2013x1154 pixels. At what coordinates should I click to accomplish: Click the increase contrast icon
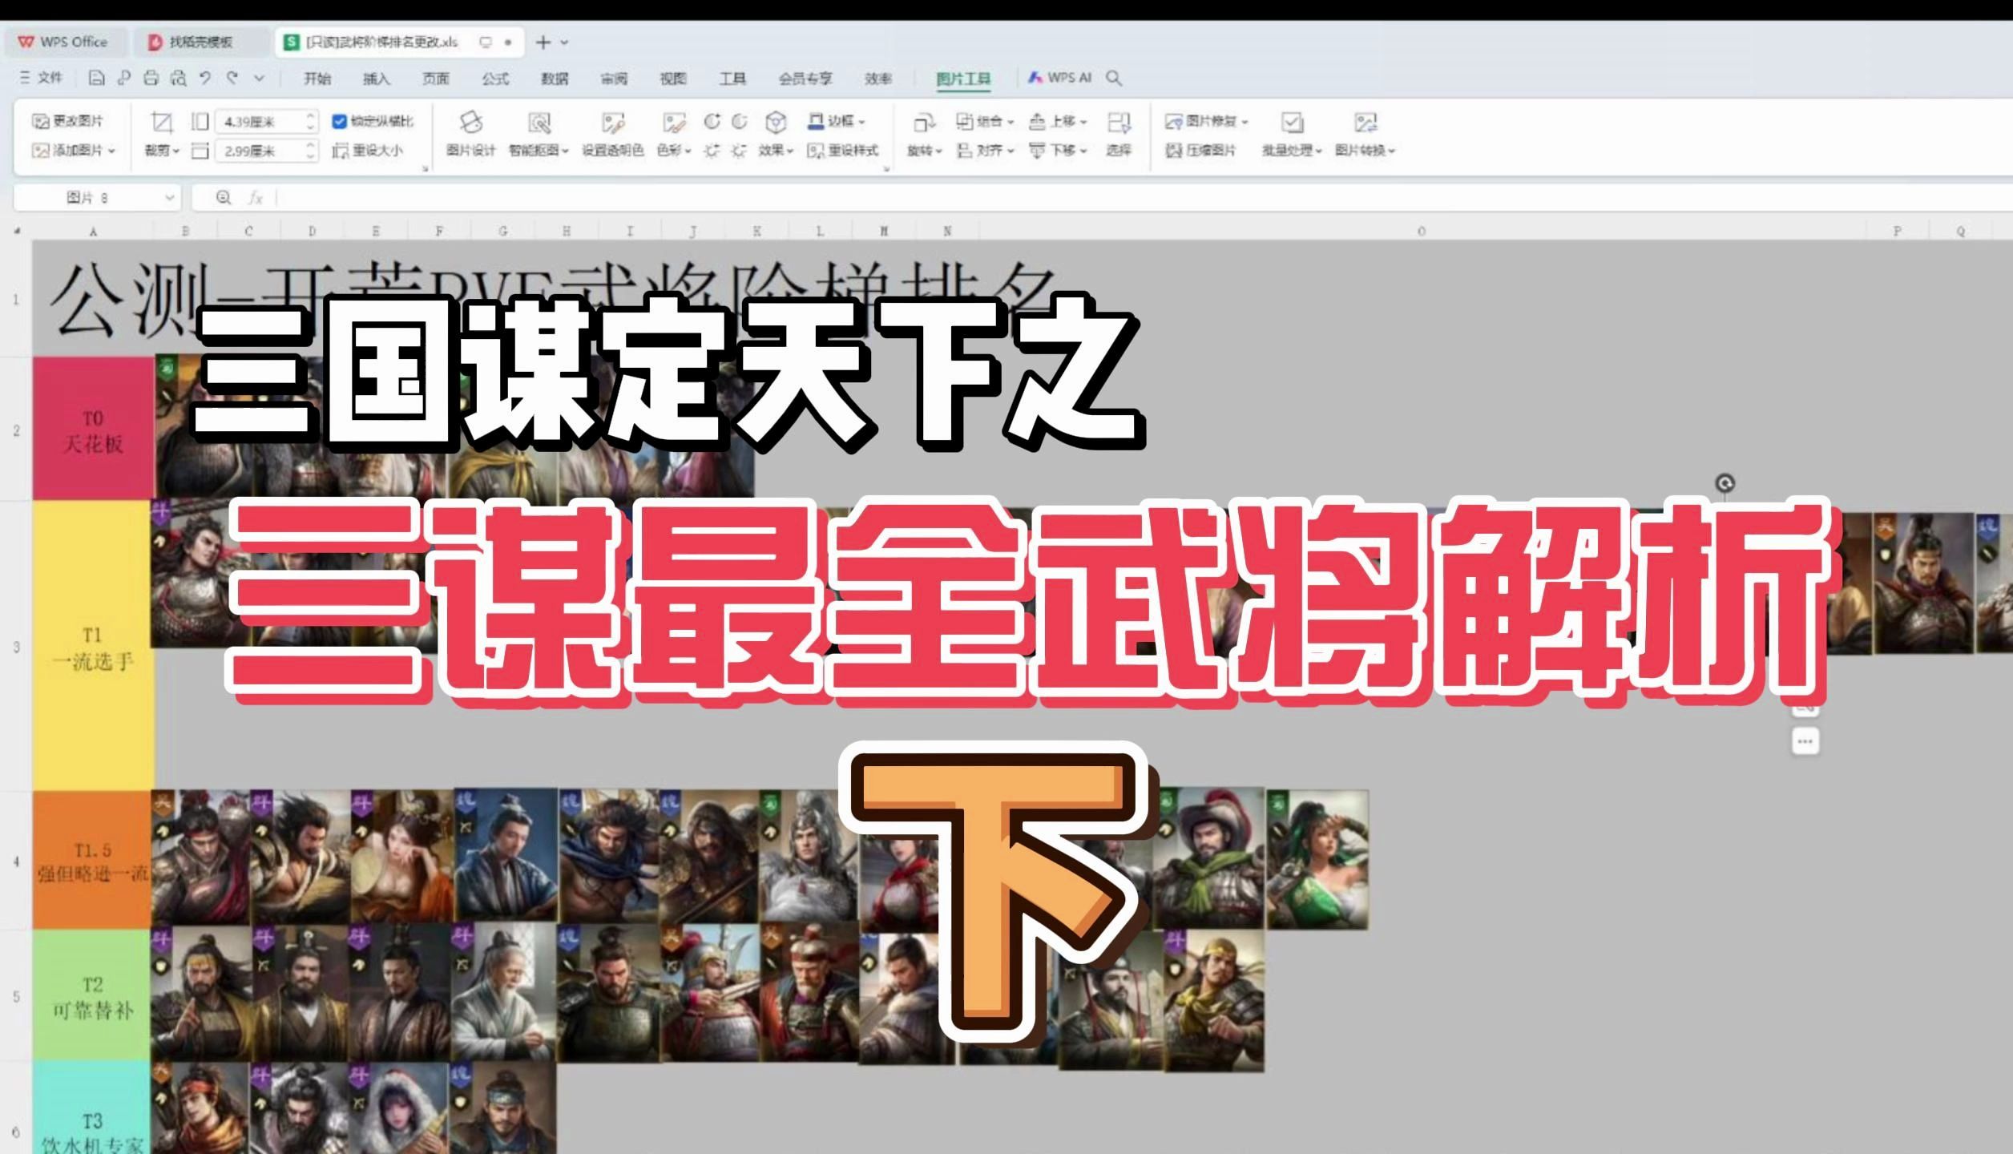point(712,121)
